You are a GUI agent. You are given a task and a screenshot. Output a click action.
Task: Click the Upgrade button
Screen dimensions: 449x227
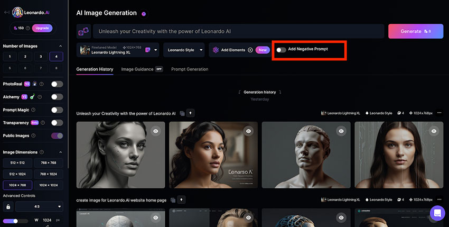(42, 28)
